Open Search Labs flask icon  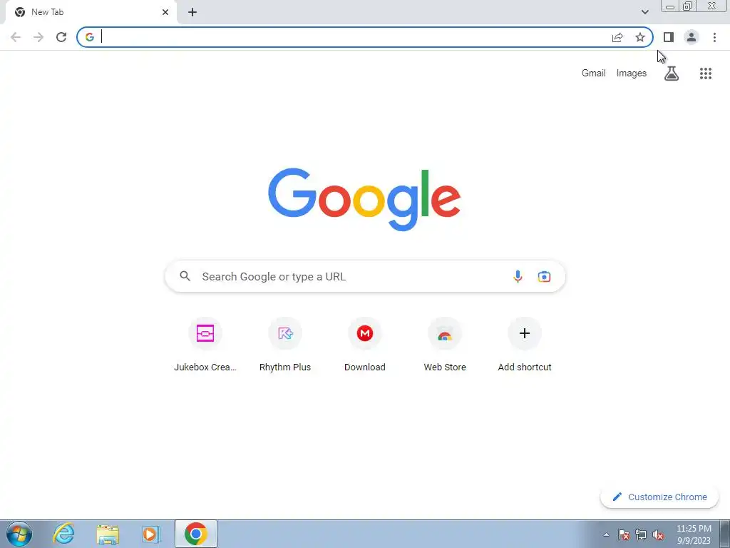pyautogui.click(x=672, y=73)
